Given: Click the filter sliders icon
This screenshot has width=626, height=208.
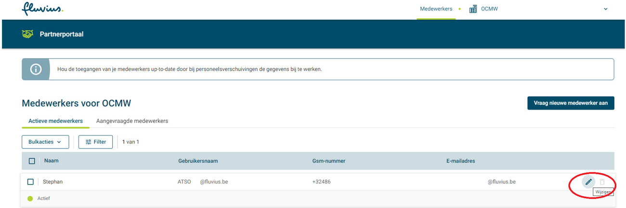Looking at the screenshot, I should coord(88,142).
